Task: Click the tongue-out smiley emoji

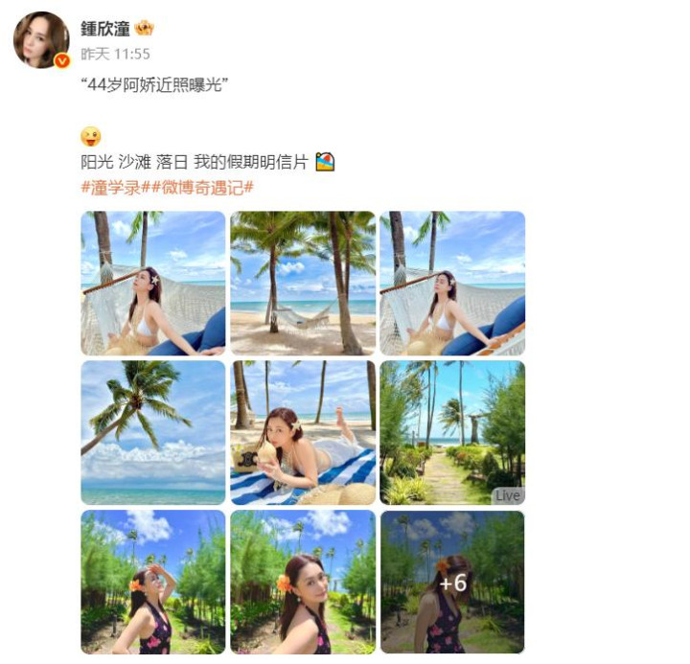Action: 91,136
